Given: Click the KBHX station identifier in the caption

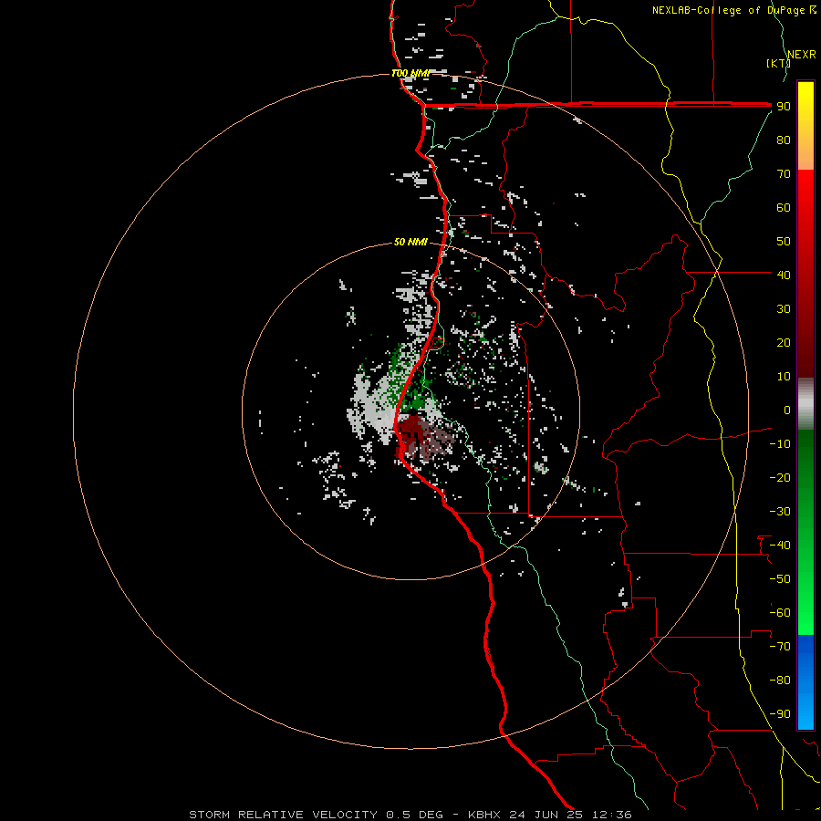Looking at the screenshot, I should tap(484, 815).
